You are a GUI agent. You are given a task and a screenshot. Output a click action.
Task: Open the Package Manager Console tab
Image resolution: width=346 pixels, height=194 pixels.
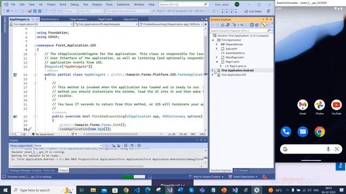point(25,170)
